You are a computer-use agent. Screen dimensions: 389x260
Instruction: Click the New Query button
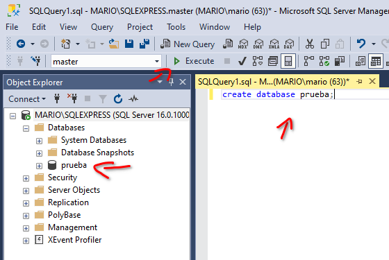(x=188, y=44)
